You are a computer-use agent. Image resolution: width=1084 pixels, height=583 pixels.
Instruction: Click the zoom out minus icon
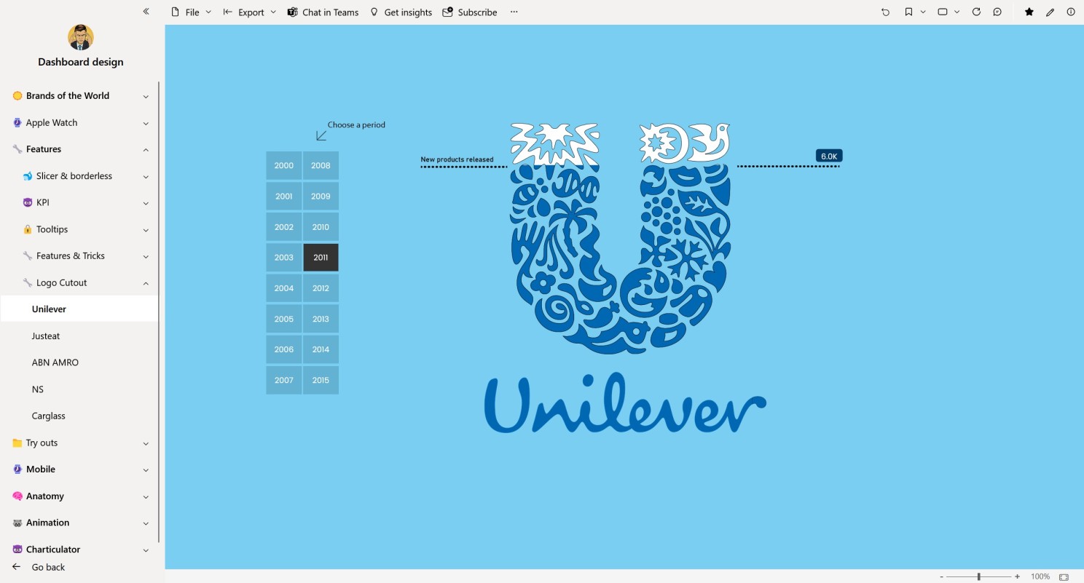point(941,576)
